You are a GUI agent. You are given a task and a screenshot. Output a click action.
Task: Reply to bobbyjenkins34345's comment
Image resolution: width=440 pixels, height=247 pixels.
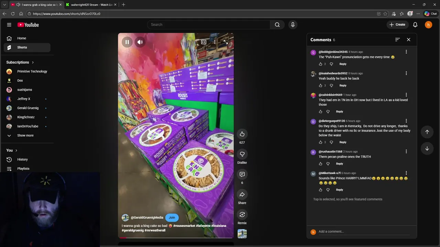tap(343, 64)
